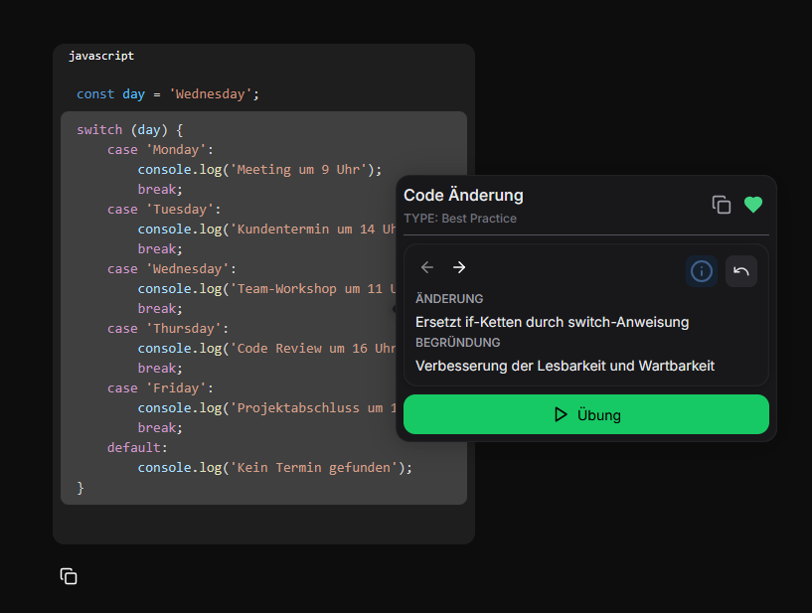Viewport: 812px width, 613px height.
Task: Click the switch (day) line
Action: click(129, 130)
